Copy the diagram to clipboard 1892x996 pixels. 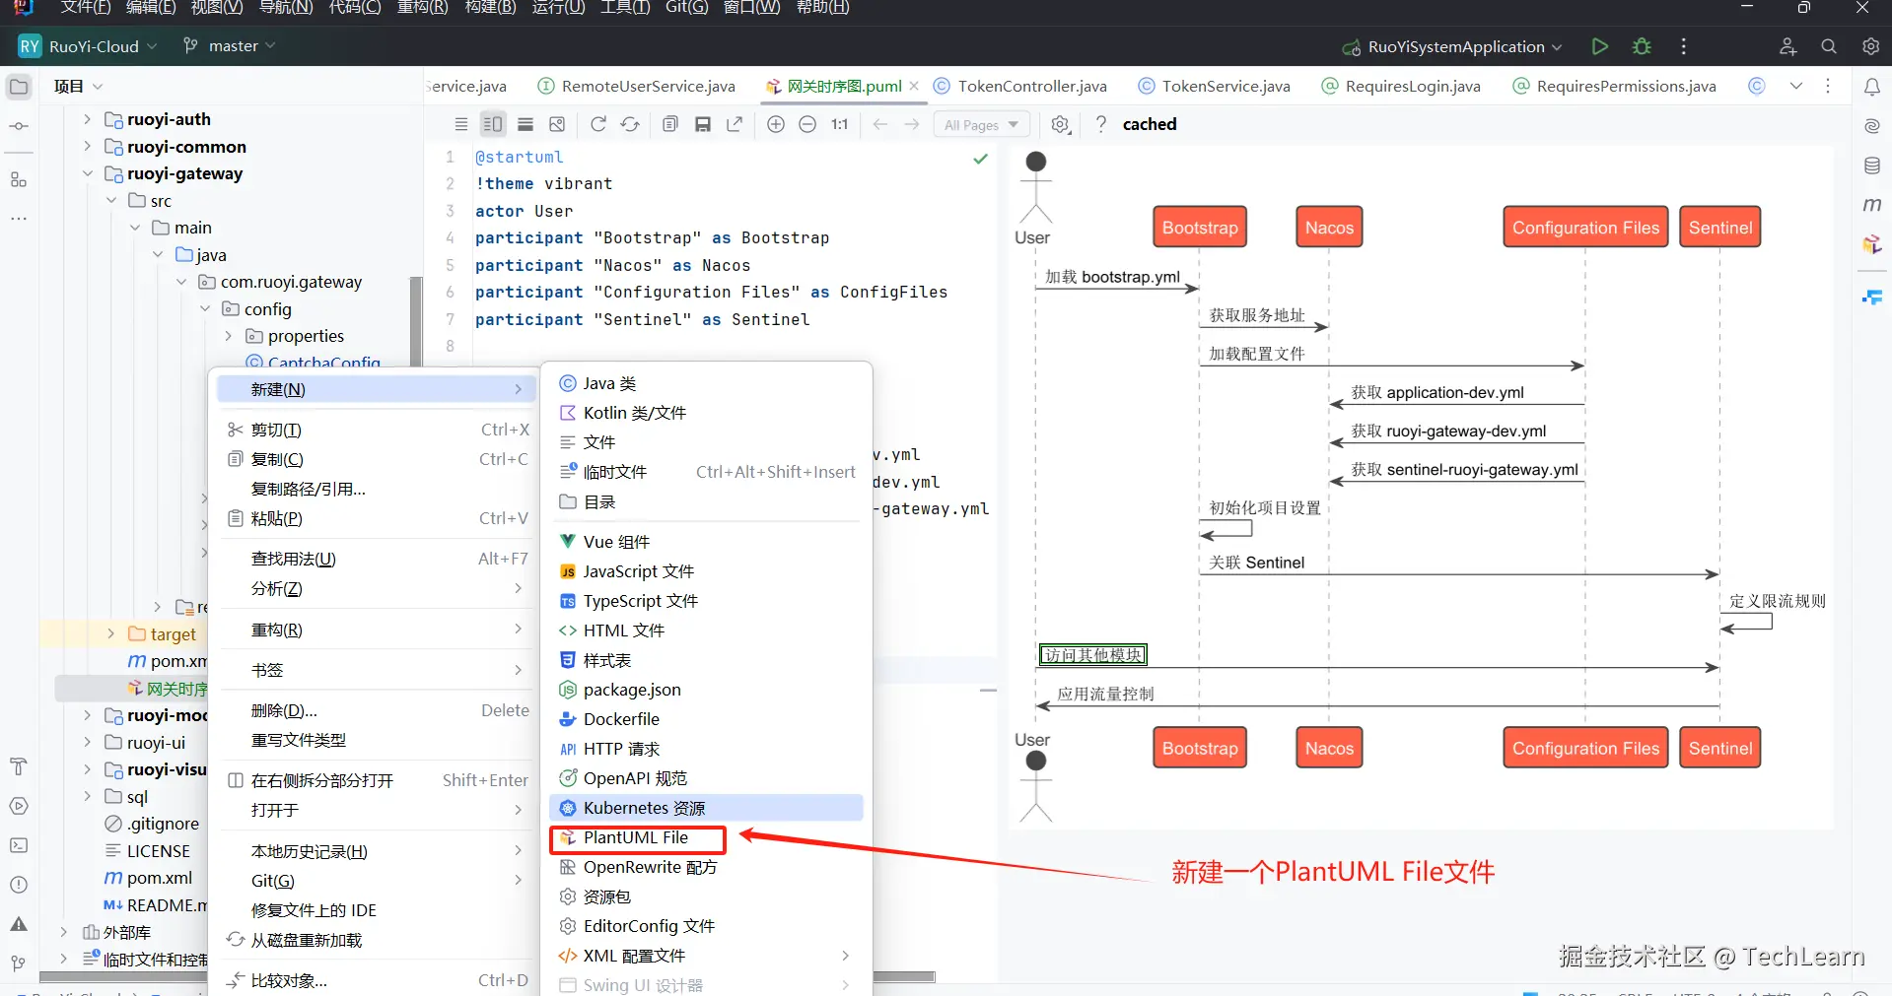(670, 124)
